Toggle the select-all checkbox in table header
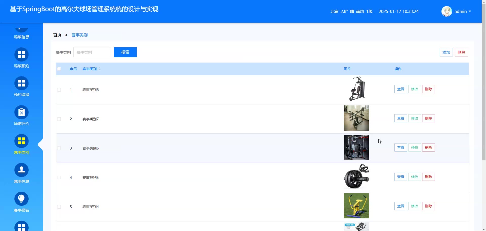The height and width of the screenshot is (231, 486). click(x=59, y=69)
